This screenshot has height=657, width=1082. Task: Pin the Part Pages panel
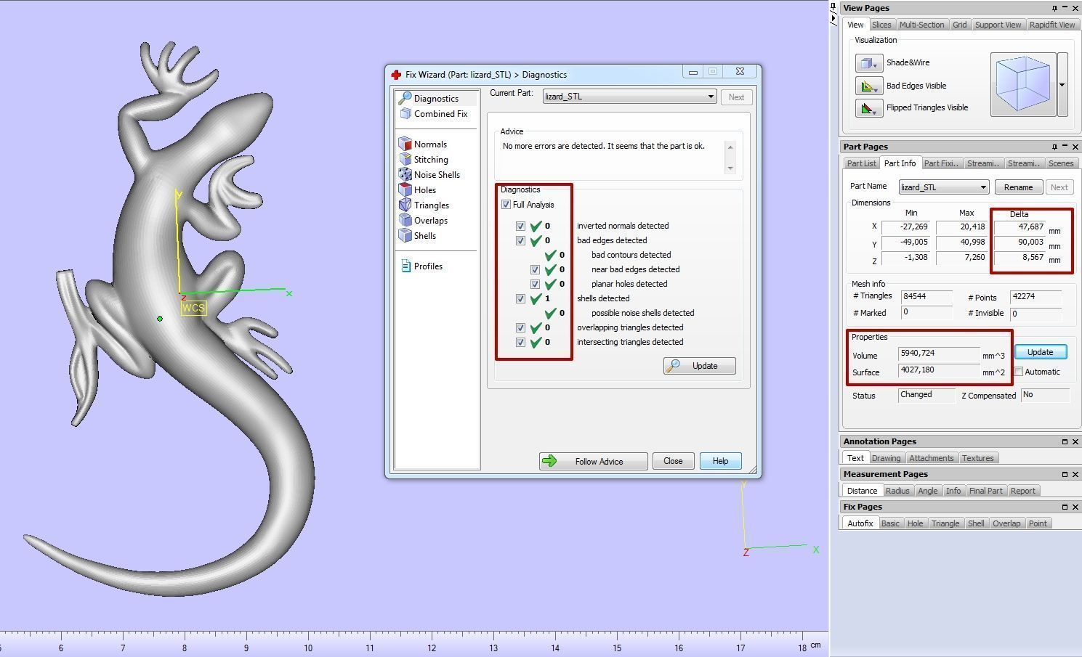[x=1054, y=147]
